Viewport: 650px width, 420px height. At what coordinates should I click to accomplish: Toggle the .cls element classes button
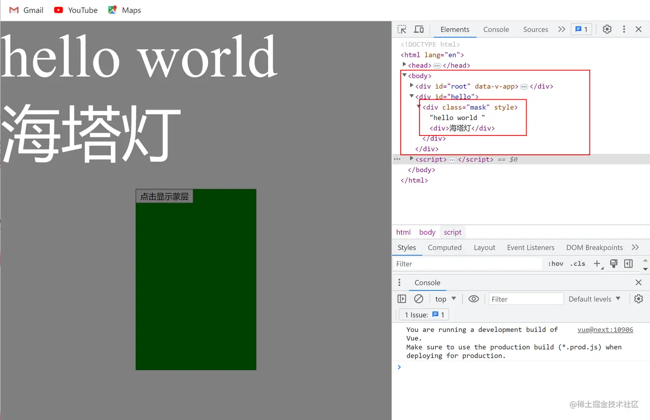(x=578, y=264)
